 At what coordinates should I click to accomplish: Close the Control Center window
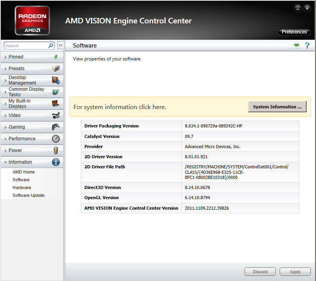(307, 9)
